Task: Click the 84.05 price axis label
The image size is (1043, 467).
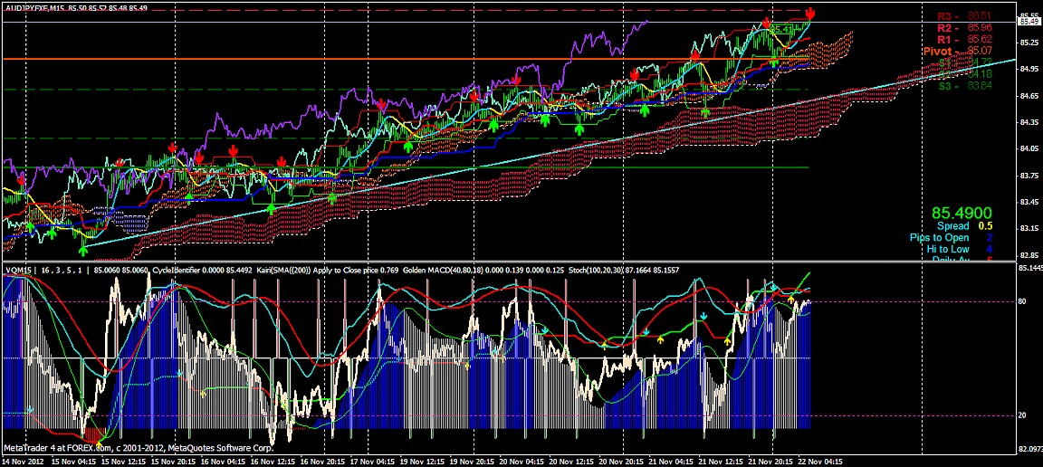Action: (x=1029, y=149)
